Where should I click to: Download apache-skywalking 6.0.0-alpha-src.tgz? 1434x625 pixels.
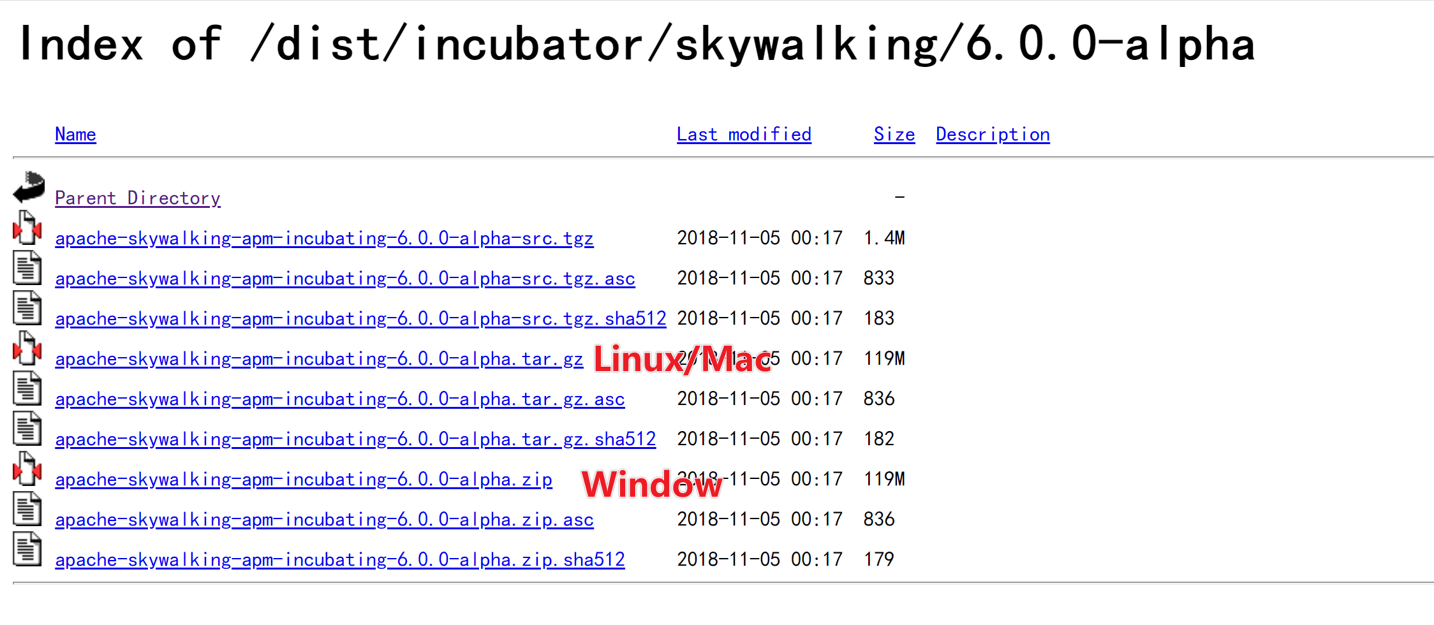tap(324, 239)
